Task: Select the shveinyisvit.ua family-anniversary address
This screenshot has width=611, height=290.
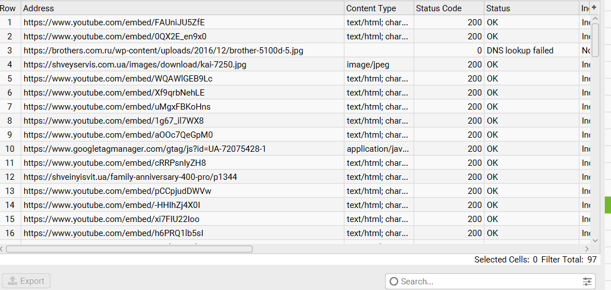Action: click(130, 177)
